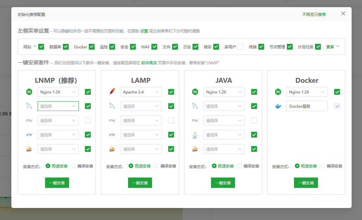Open the phpMyAdmin 请选择 dropdown in JAVA
This screenshot has width=362, height=220.
click(x=224, y=149)
